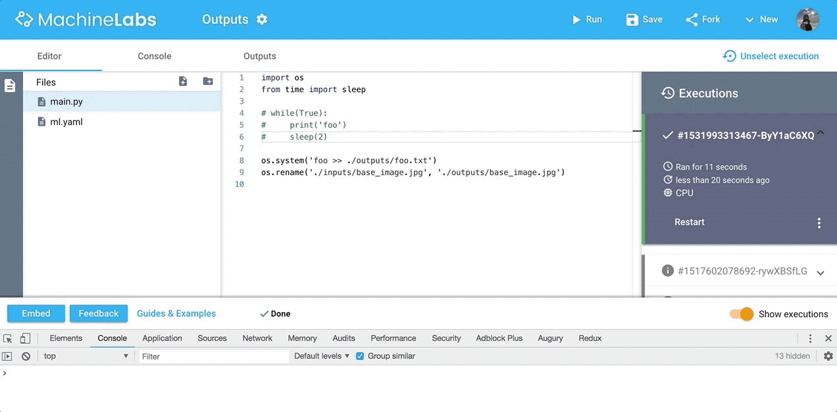This screenshot has width=837, height=412.
Task: Toggle the Show executions switch
Action: [x=741, y=314]
